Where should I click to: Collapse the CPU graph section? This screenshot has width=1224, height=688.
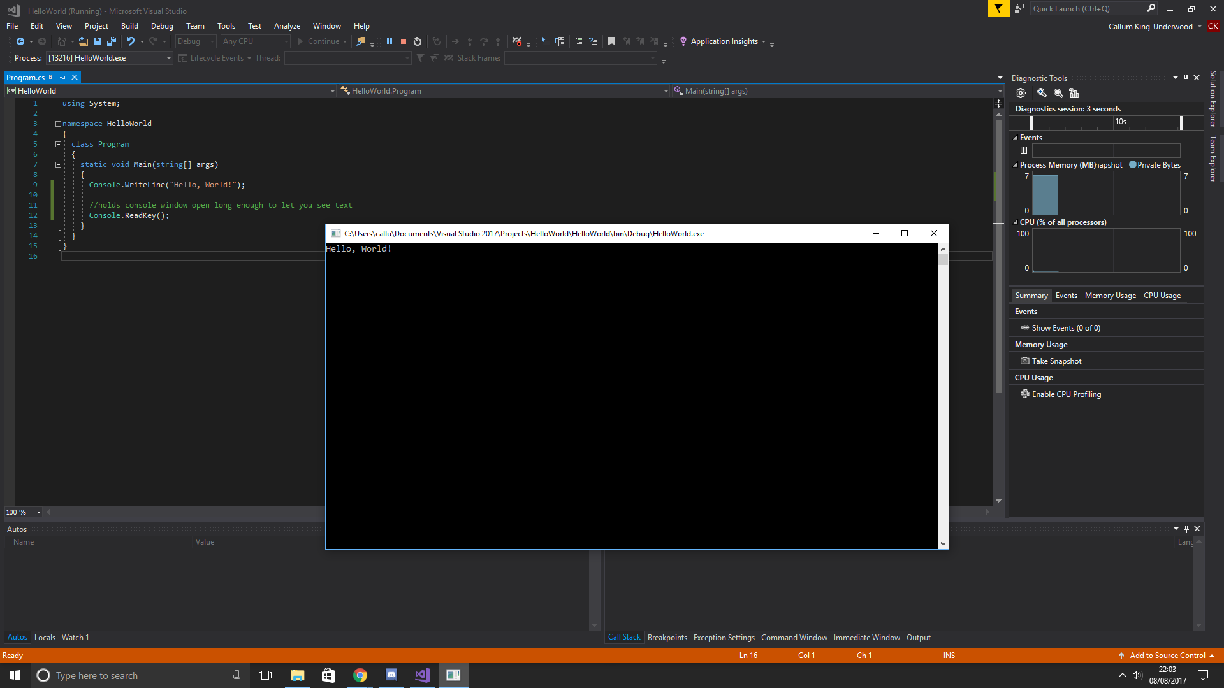[x=1016, y=222]
